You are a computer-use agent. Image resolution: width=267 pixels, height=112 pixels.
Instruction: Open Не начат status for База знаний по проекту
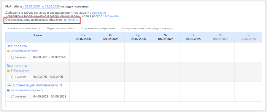(x=20, y=97)
